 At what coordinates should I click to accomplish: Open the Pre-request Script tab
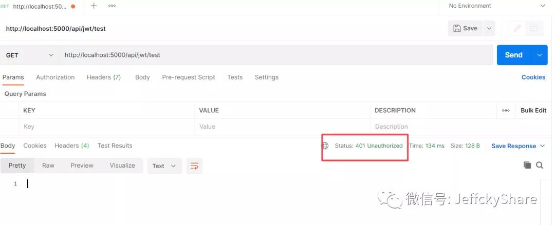pos(188,77)
